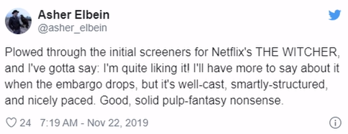Open the 7:19 AM time link
Viewport: 348px width, 134px height.
coord(59,123)
